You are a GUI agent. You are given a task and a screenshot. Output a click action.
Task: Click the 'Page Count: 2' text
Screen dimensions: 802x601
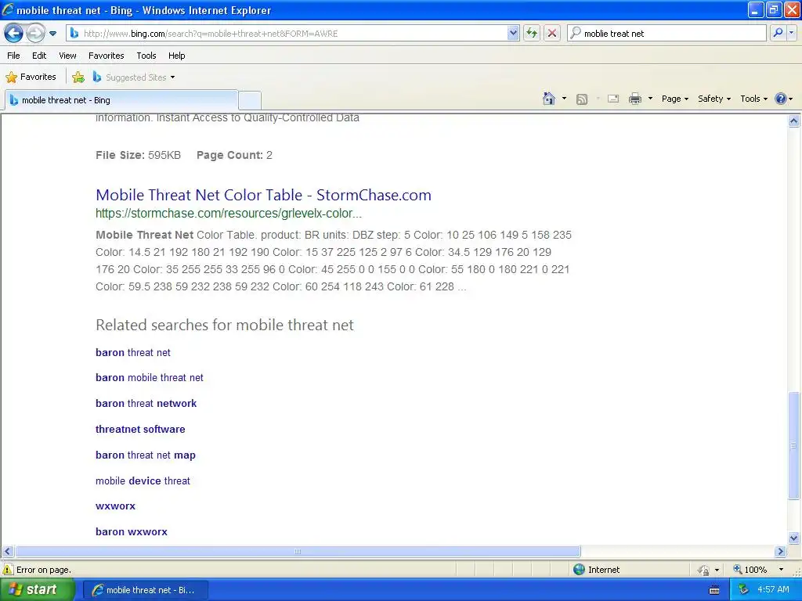[234, 155]
